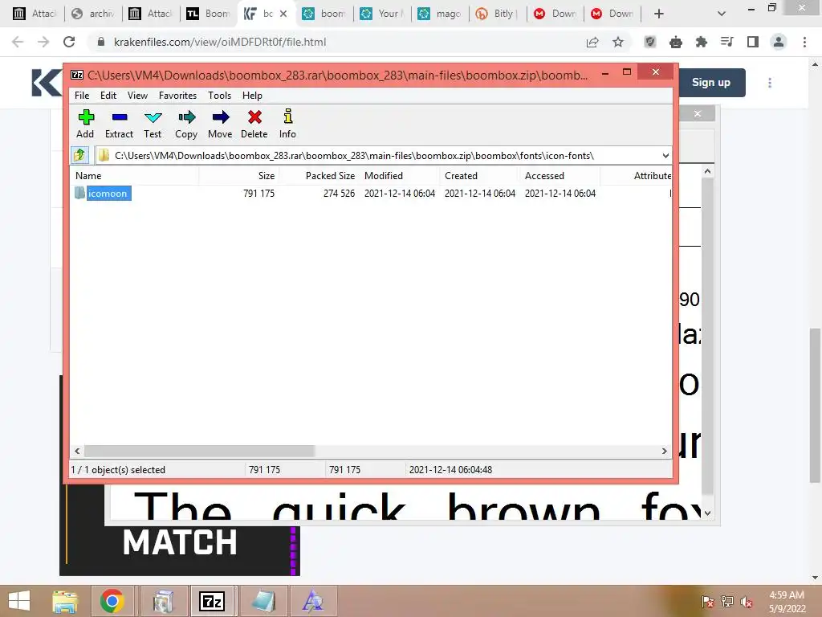The height and width of the screenshot is (617, 822).
Task: Click the Sign up button on Krakenfiles
Action: click(x=711, y=83)
